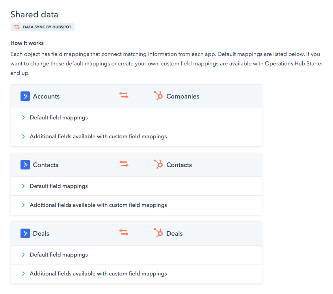The image size is (333, 294).
Task: Click the Companies object label
Action: (x=183, y=96)
